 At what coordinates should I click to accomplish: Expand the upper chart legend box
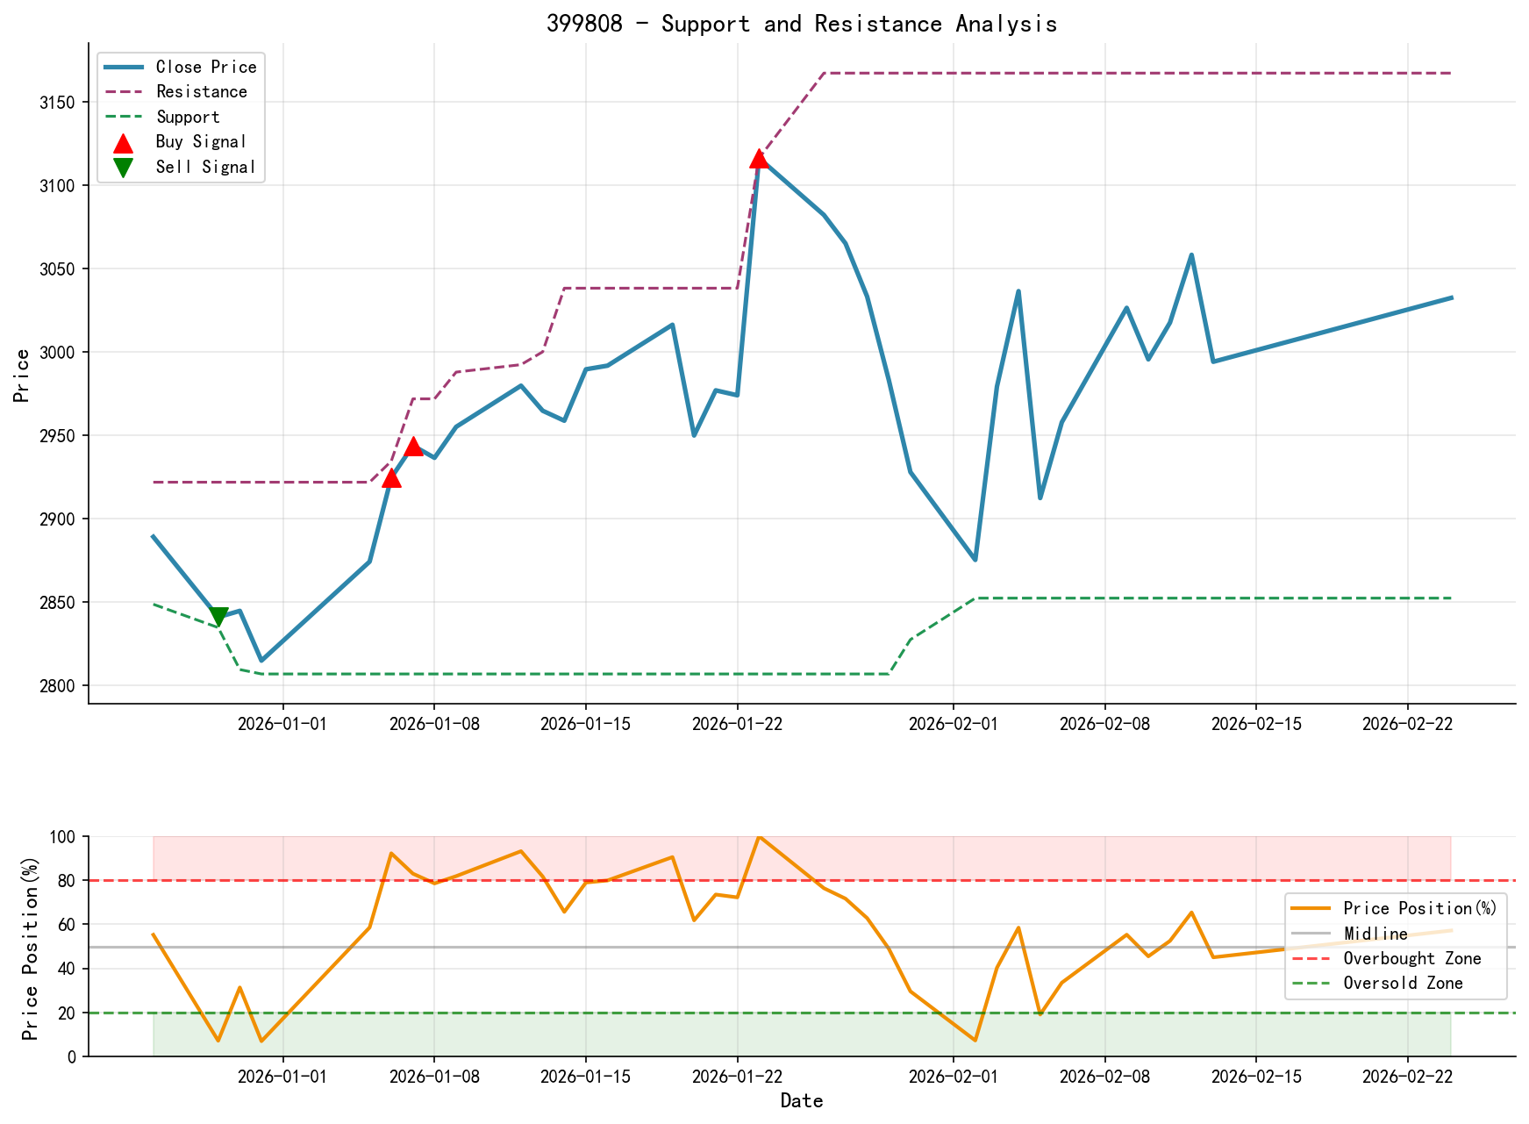[x=182, y=116]
